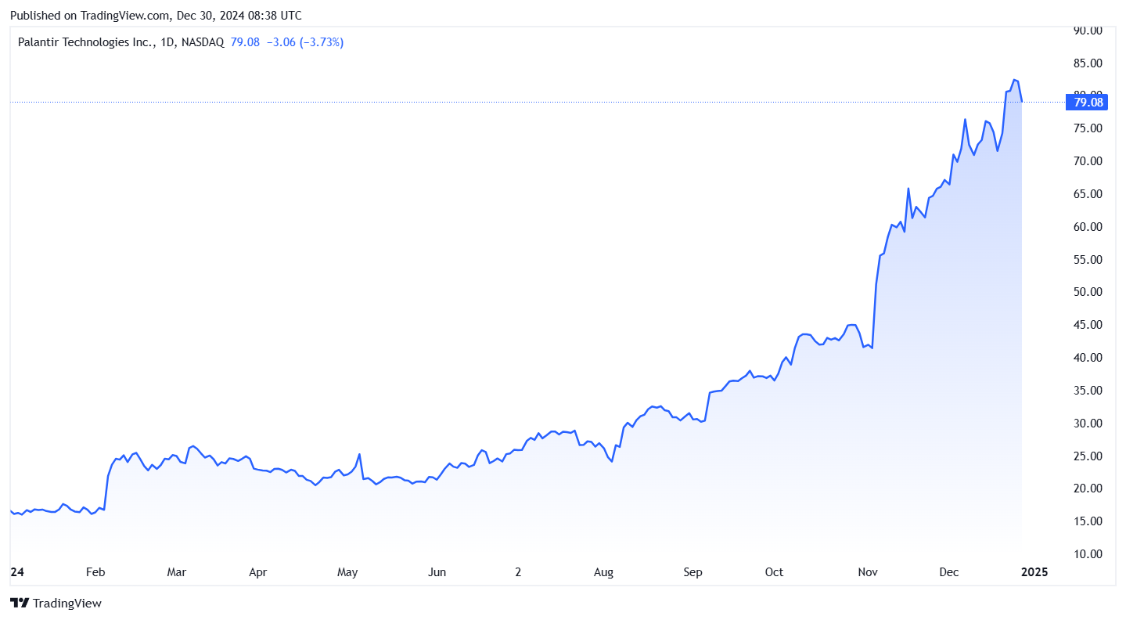The image size is (1126, 620).
Task: Click the Jun label on the time axis
Action: (x=437, y=572)
